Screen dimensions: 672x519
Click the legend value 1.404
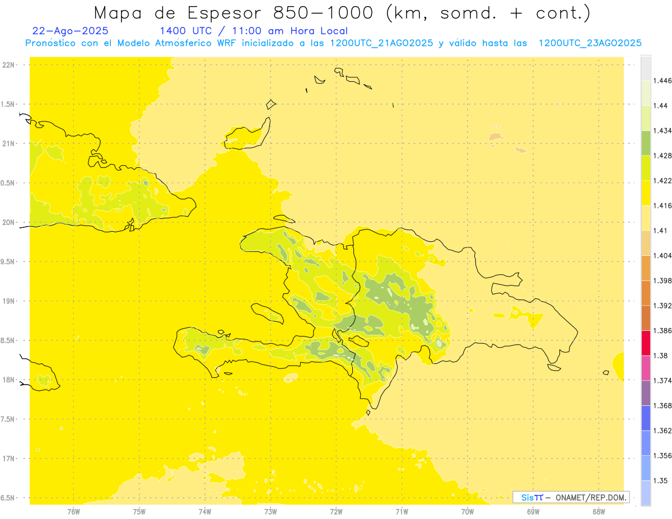coord(662,256)
